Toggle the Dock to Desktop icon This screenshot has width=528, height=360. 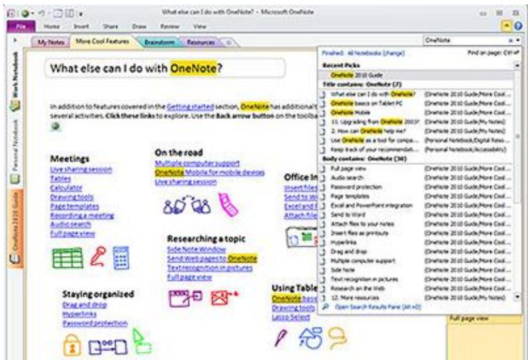(58, 13)
